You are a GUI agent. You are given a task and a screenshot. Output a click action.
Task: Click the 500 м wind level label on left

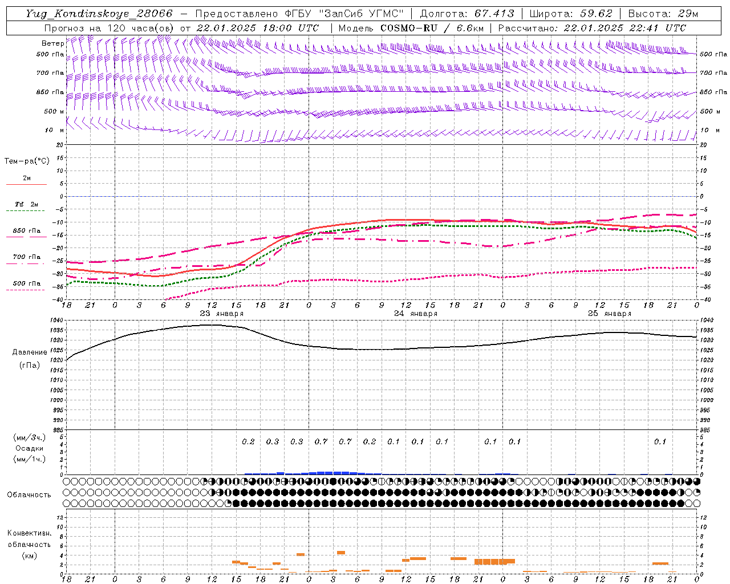coord(54,111)
